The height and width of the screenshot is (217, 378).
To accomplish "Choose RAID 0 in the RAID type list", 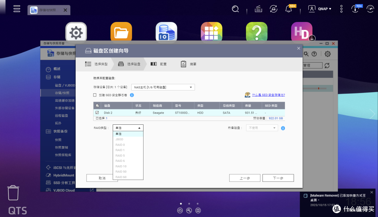I will click(128, 145).
